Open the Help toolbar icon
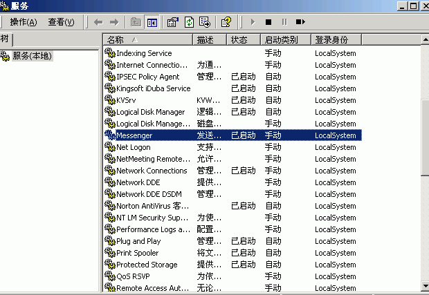429x295 pixels. (x=226, y=22)
